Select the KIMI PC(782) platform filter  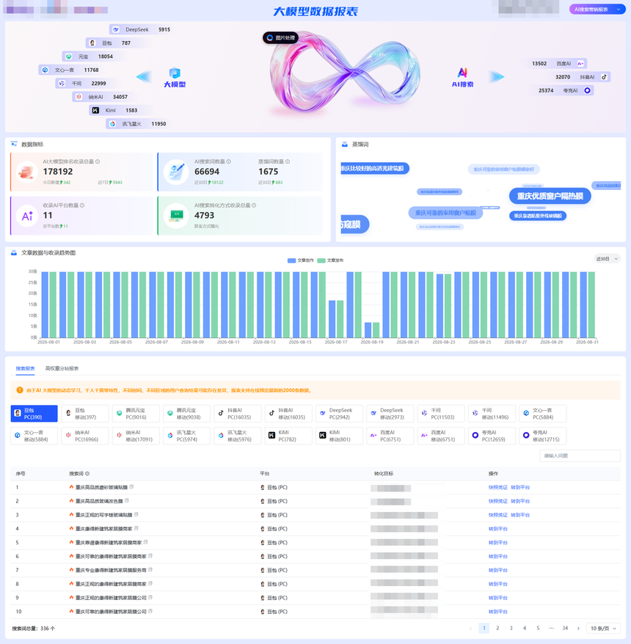pyautogui.click(x=289, y=436)
